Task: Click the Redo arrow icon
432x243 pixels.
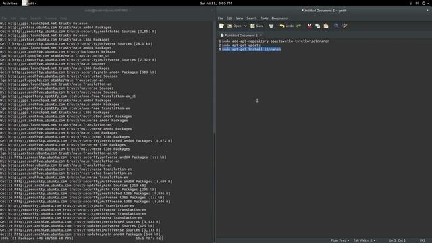Action: [299, 26]
